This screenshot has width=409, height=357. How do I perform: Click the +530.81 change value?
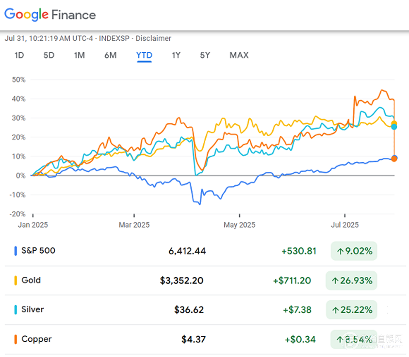click(x=299, y=251)
